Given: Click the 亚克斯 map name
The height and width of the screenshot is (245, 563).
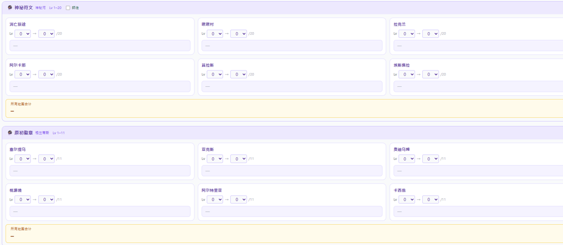Looking at the screenshot, I should [208, 149].
